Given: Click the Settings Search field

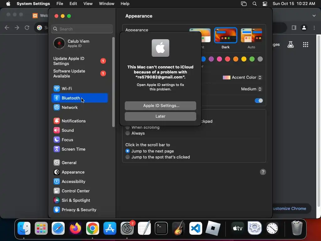Looking at the screenshot, I should tap(82, 29).
